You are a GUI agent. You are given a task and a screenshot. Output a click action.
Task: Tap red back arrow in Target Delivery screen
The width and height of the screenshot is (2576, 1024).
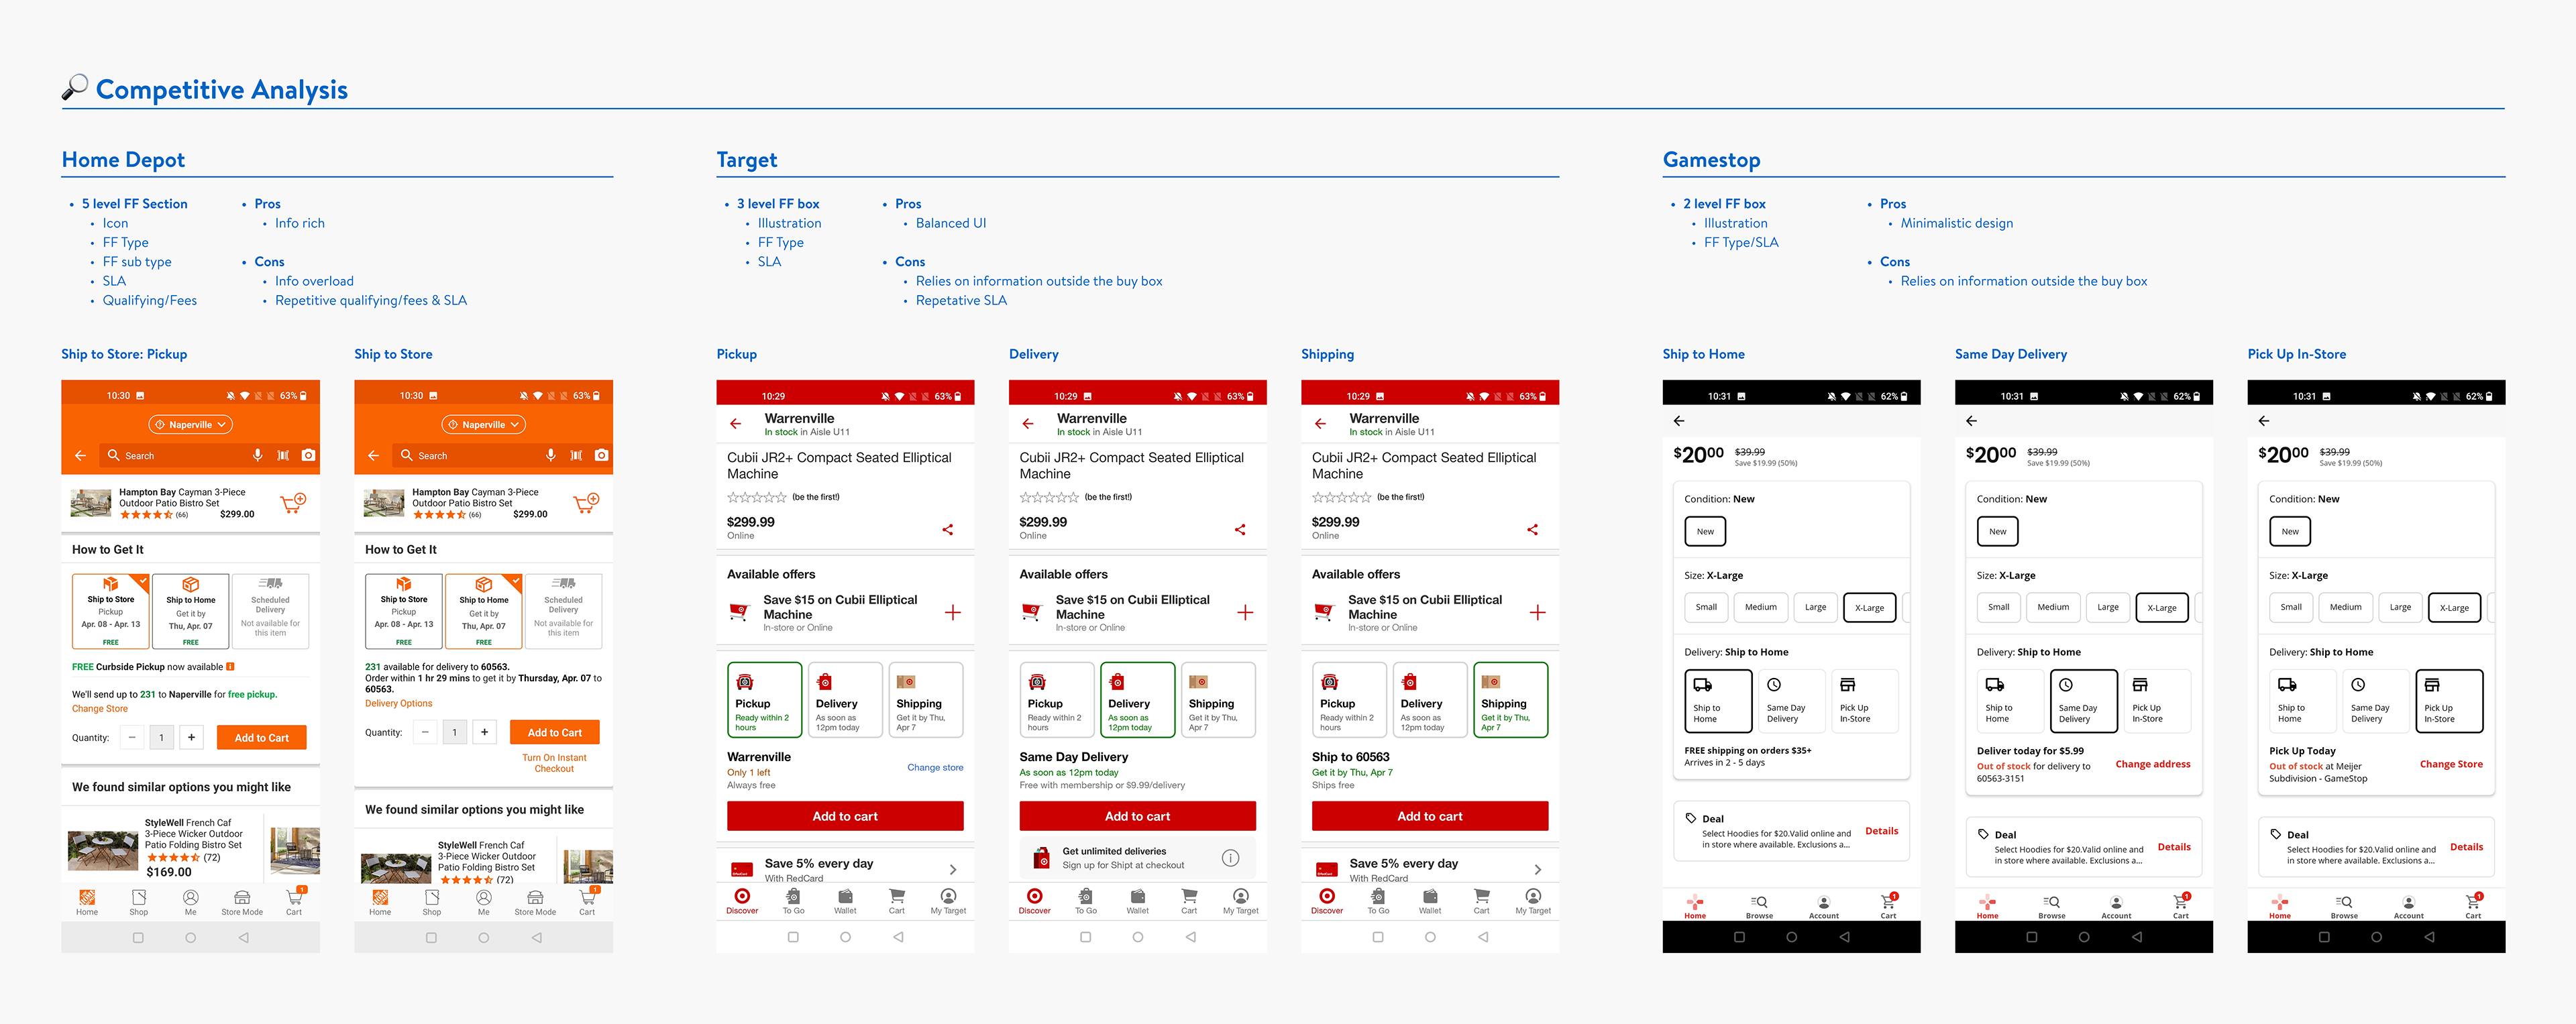click(x=1028, y=424)
